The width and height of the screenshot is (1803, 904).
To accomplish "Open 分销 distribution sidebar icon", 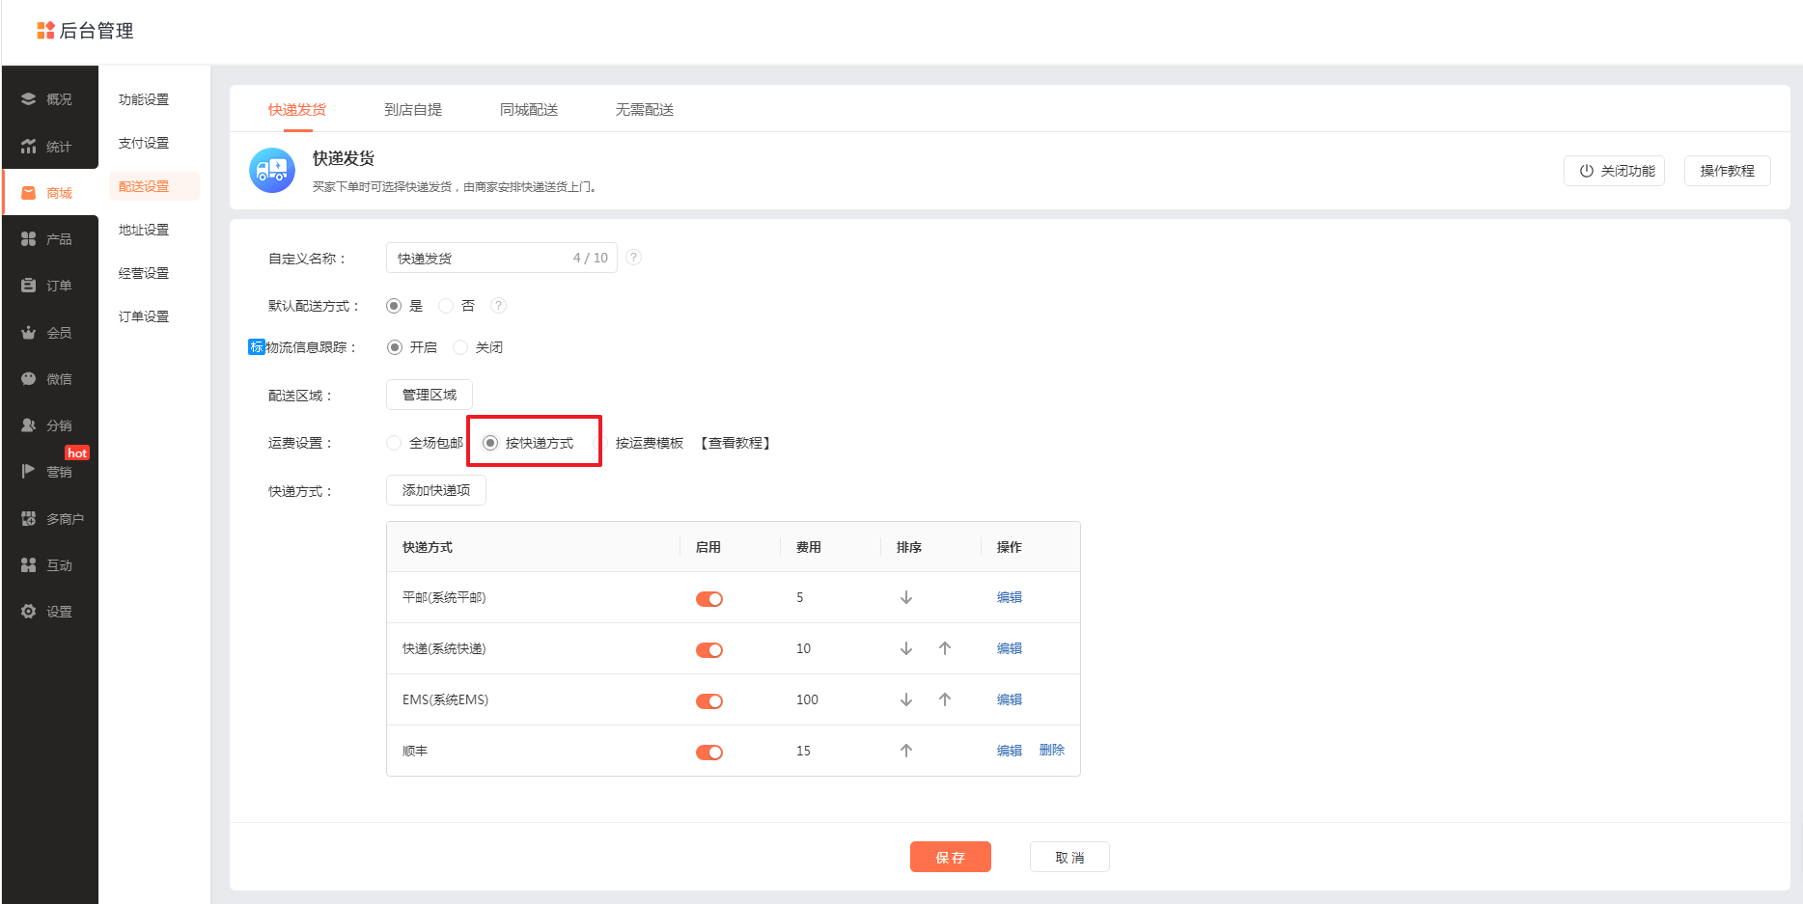I will (x=28, y=425).
